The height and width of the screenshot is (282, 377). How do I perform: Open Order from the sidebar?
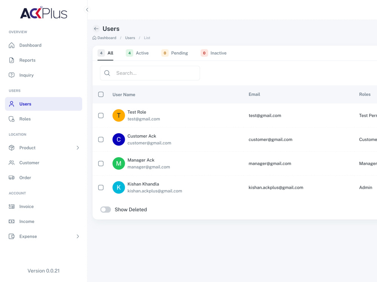point(43,178)
